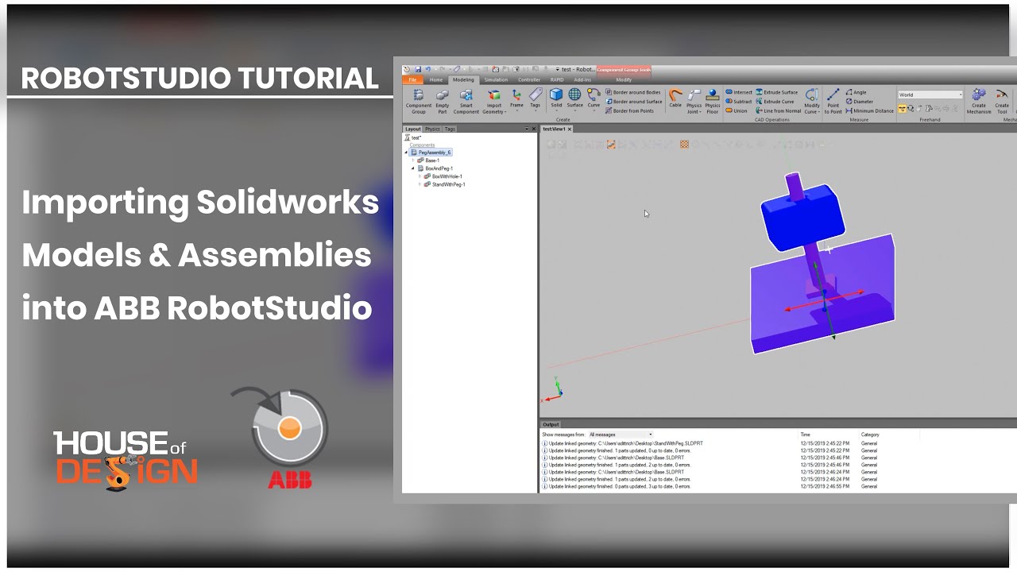Click the Union operation
This screenshot has width=1017, height=572.
click(736, 110)
